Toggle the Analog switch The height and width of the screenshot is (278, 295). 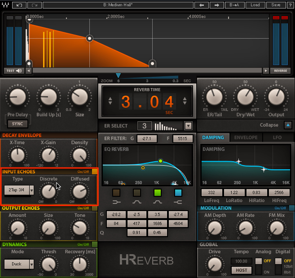[259, 266]
